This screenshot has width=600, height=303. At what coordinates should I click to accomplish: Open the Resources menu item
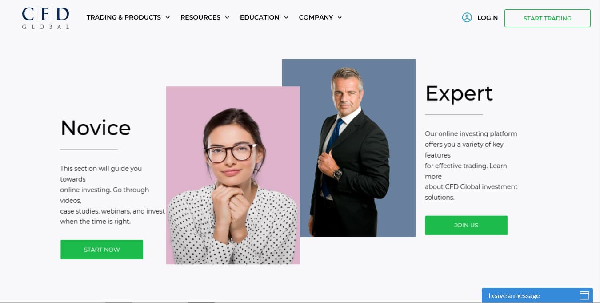click(x=200, y=17)
